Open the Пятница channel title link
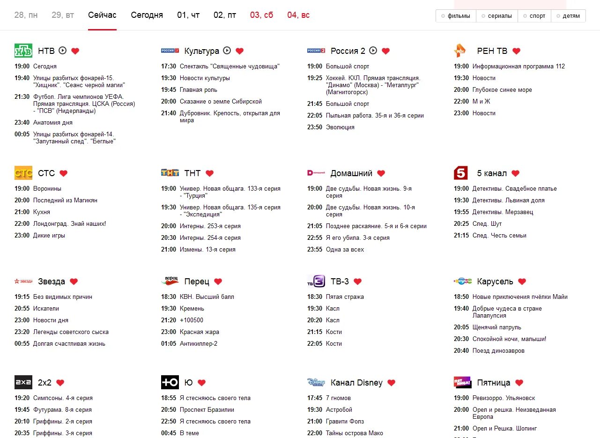Viewport: 600px width, 438px height. [494, 383]
